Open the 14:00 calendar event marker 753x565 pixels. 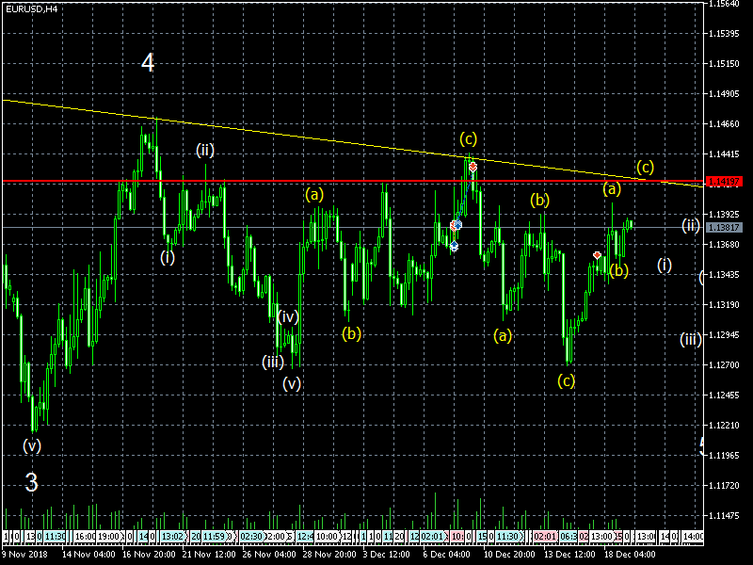pyautogui.click(x=694, y=536)
